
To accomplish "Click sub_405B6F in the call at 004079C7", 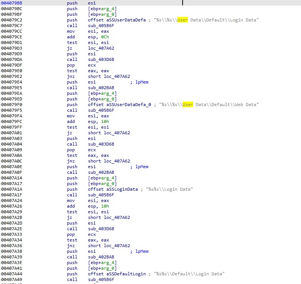I will point(98,26).
